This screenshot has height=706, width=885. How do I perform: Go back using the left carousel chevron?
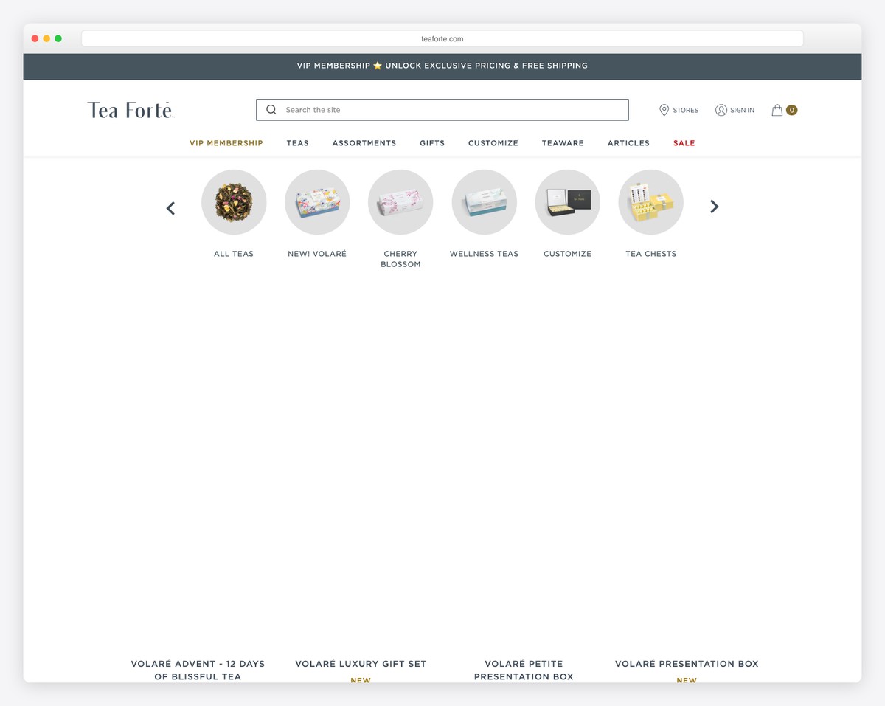(x=170, y=208)
